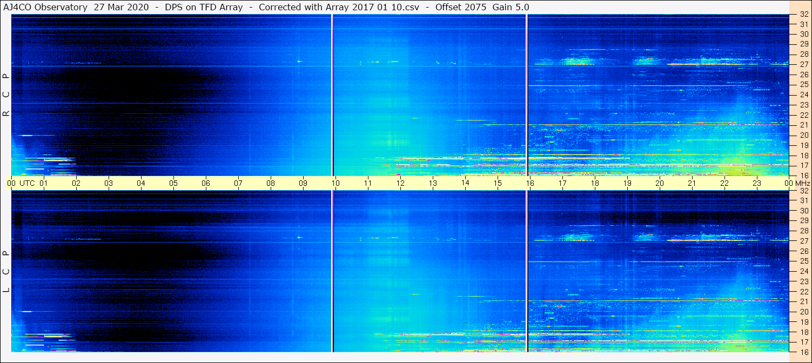Click the 13 hour mark on the time axis
Viewport: 812px width, 363px height.
pos(433,183)
